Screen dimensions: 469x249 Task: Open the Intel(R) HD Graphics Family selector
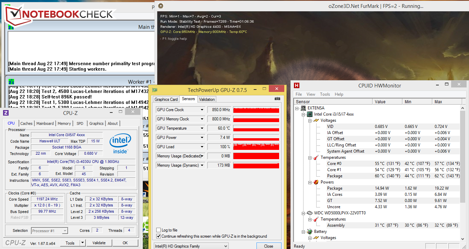point(191,246)
